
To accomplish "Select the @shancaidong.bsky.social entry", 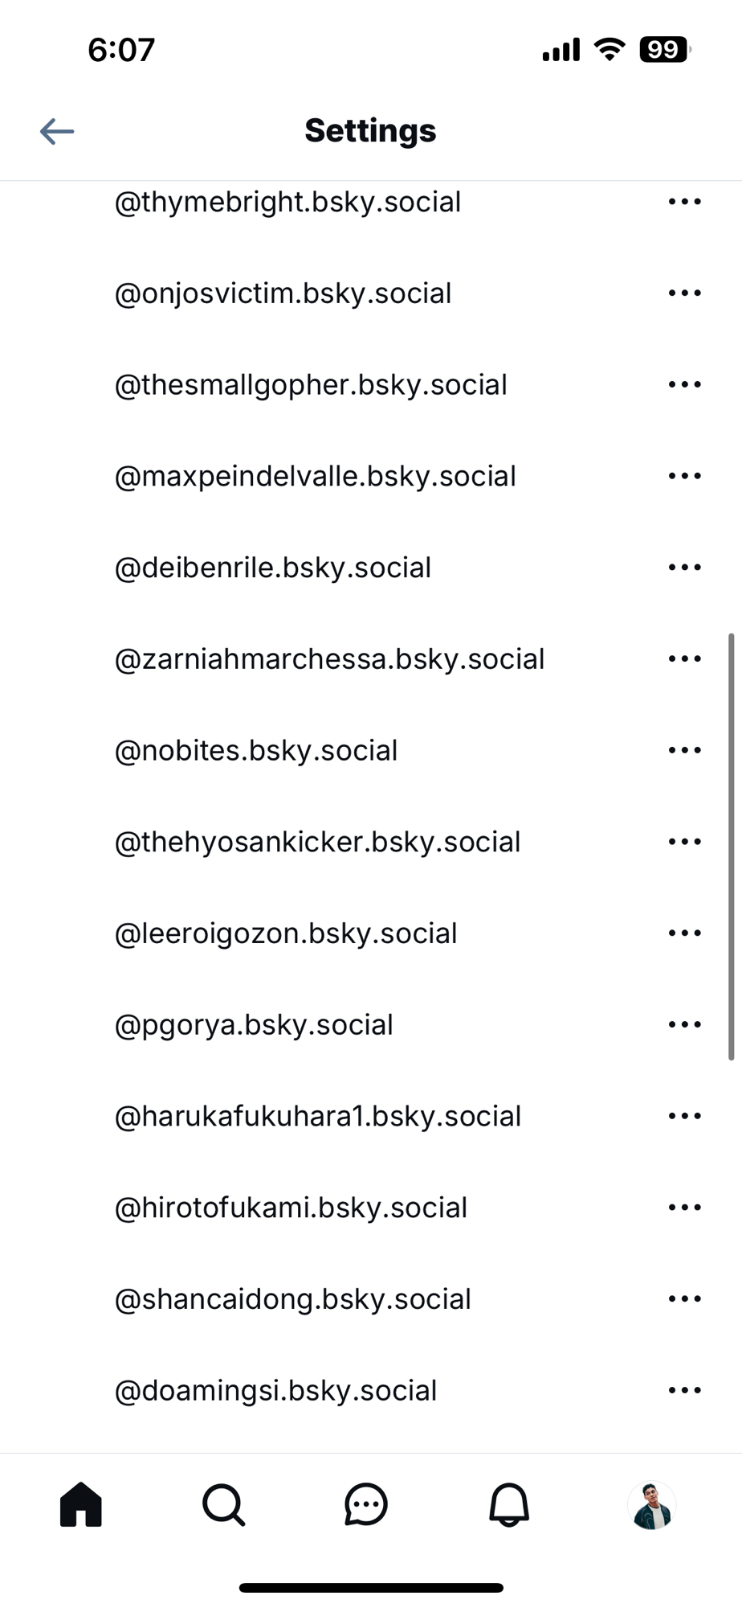I will [x=292, y=1299].
